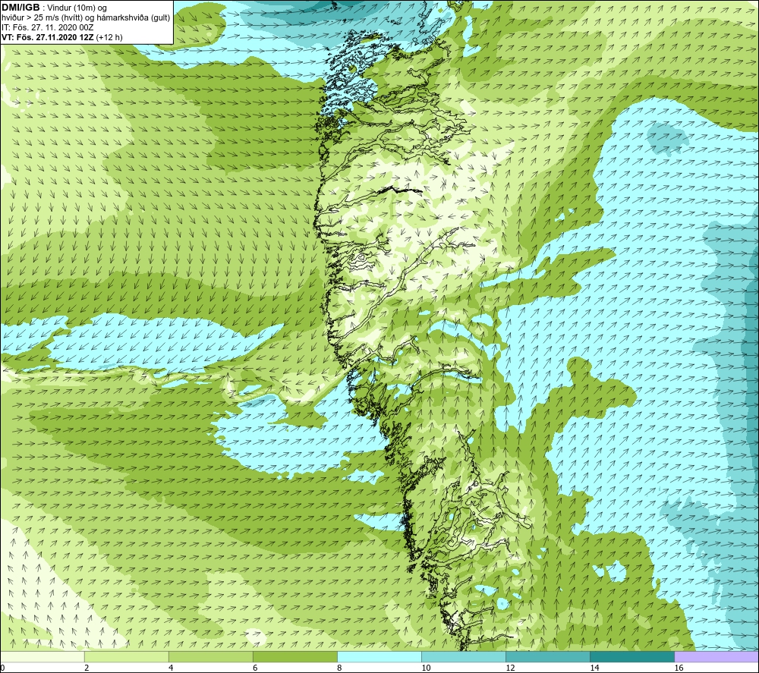Image resolution: width=759 pixels, height=673 pixels.
Task: Click the green 4–6 m/s legend swatch
Action: [x=210, y=657]
